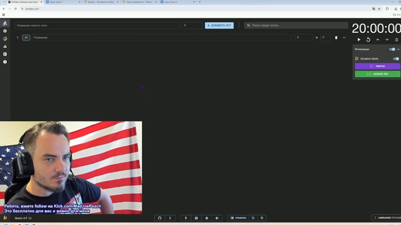Open the ПРАВИЛА rules button
The width and height of the screenshot is (401, 225).
click(238, 218)
